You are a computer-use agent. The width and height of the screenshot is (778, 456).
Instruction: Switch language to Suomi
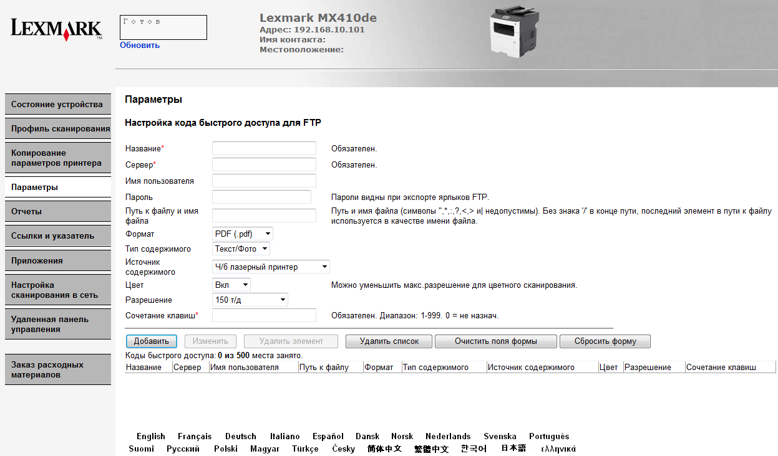click(142, 449)
